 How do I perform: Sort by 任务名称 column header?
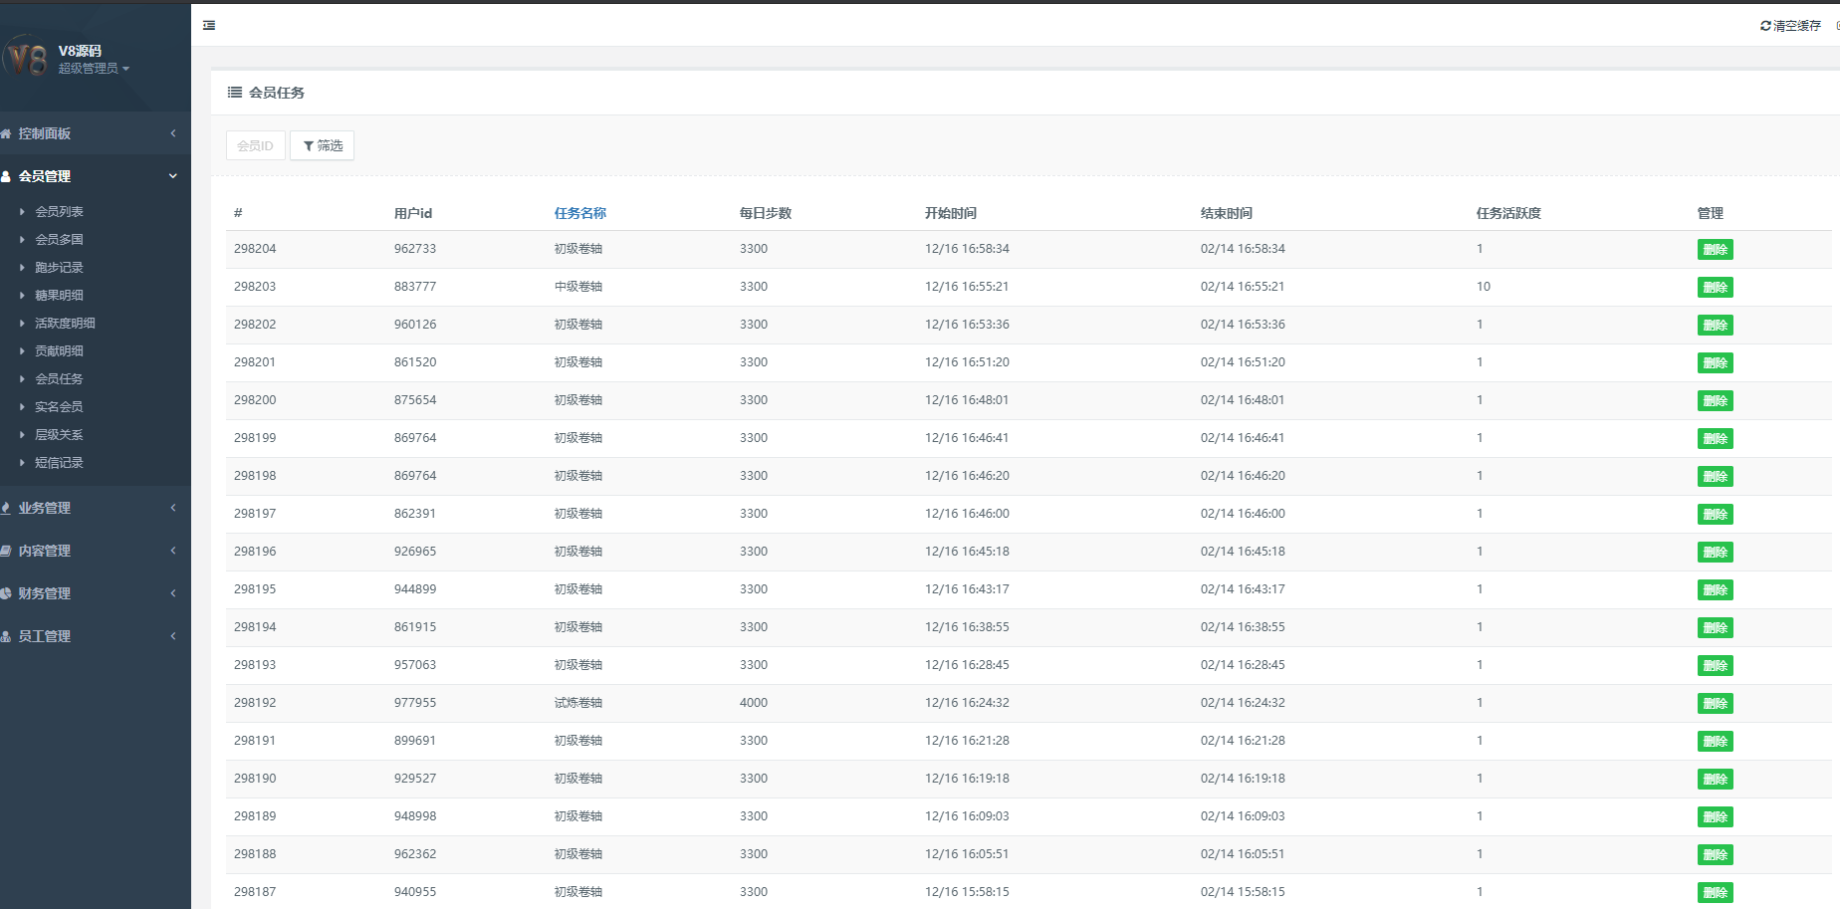[579, 213]
